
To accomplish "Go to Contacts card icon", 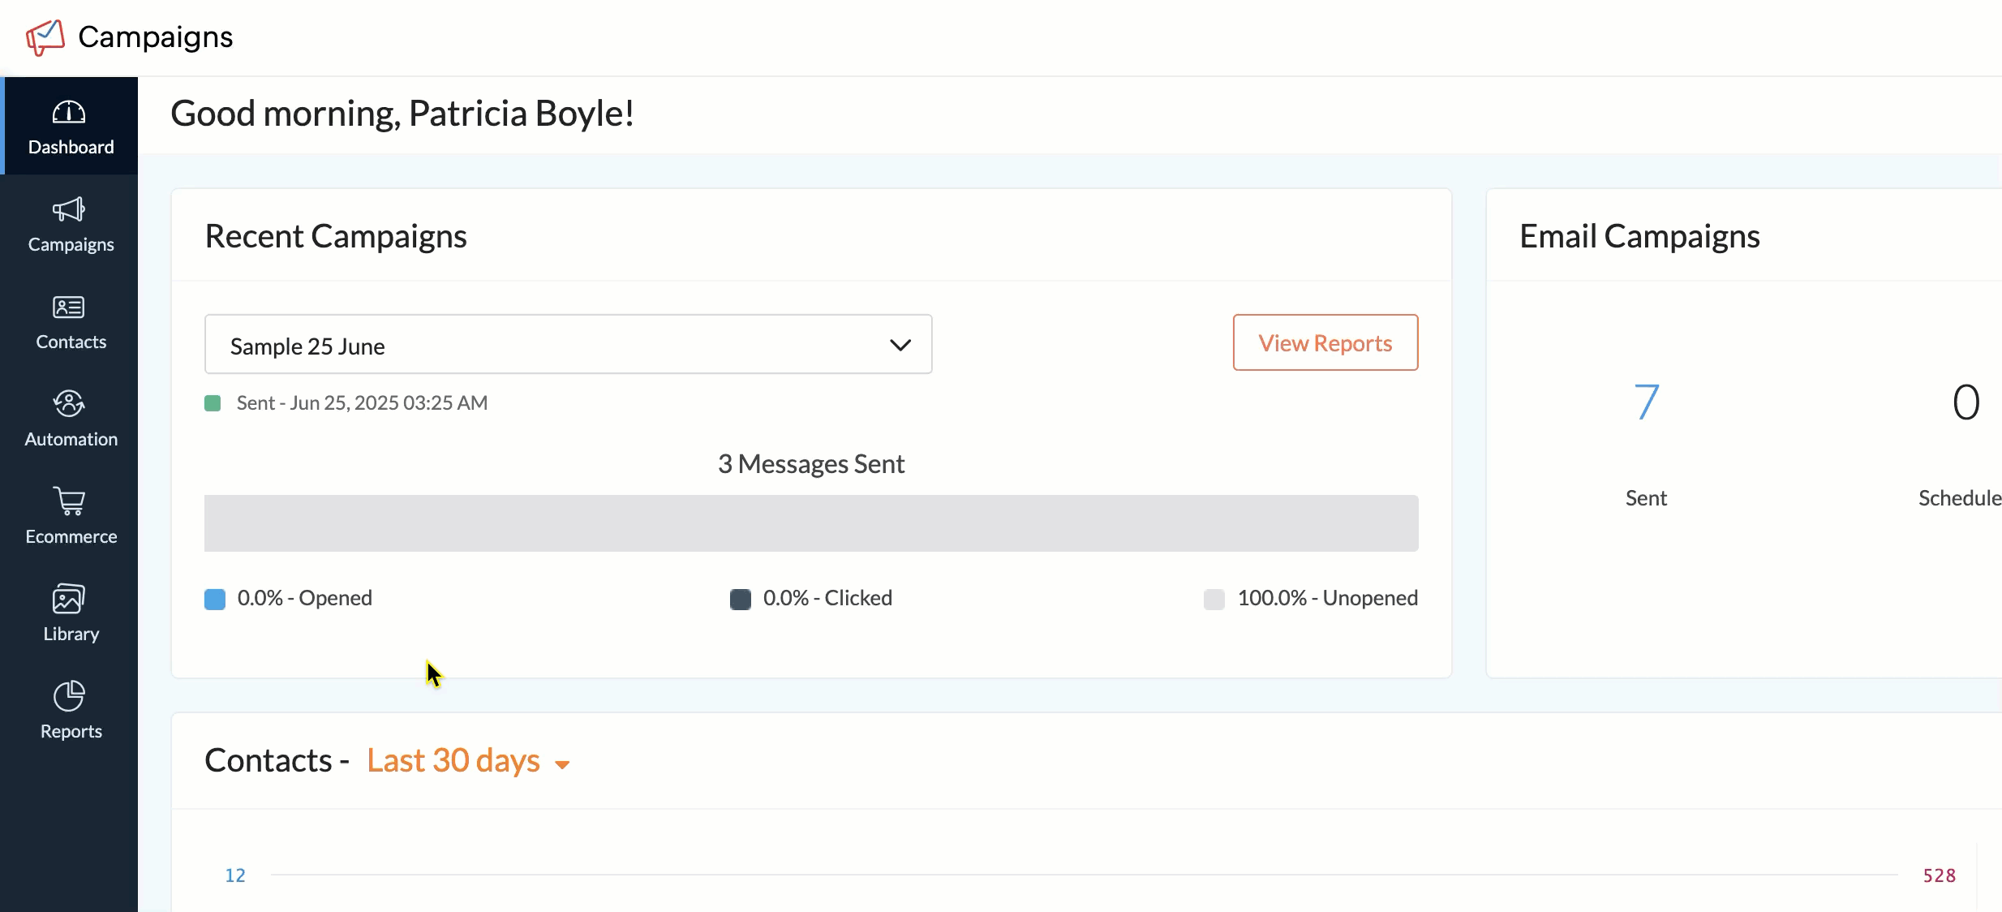I will click(x=69, y=308).
